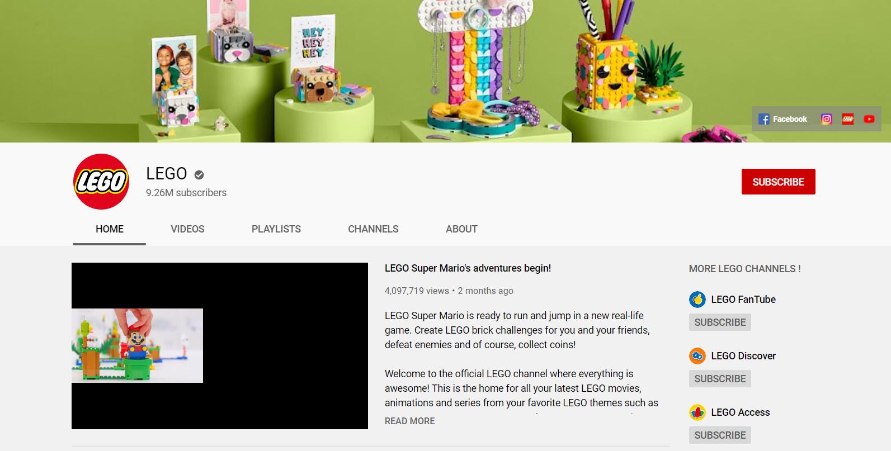Subscribe to LEGO Access
The height and width of the screenshot is (451, 891).
[x=720, y=435]
